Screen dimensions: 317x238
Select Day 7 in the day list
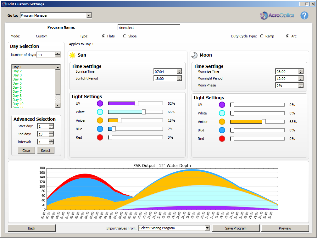point(34,91)
